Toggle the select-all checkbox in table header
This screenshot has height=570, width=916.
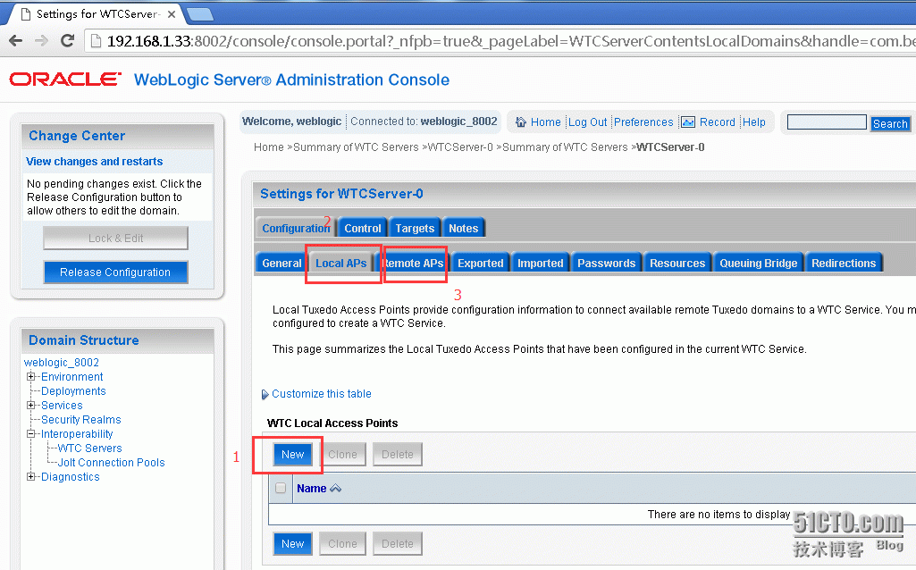(281, 488)
